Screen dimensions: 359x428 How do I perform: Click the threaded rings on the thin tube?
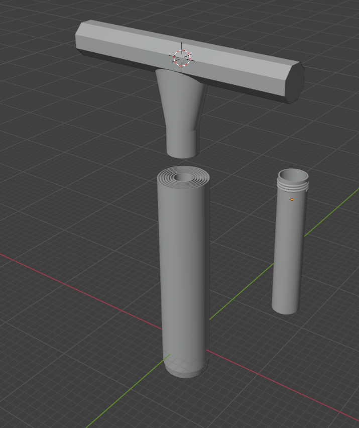click(293, 187)
